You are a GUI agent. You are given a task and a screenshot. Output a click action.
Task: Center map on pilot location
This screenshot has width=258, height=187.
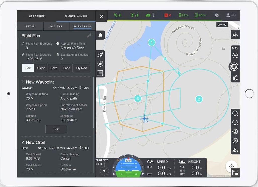point(235,131)
